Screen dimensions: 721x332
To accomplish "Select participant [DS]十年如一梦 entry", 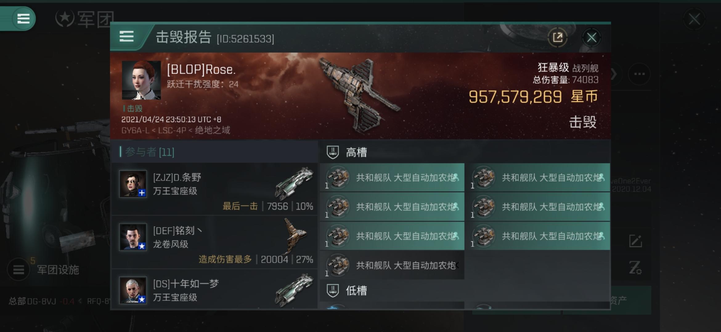I will (x=215, y=290).
